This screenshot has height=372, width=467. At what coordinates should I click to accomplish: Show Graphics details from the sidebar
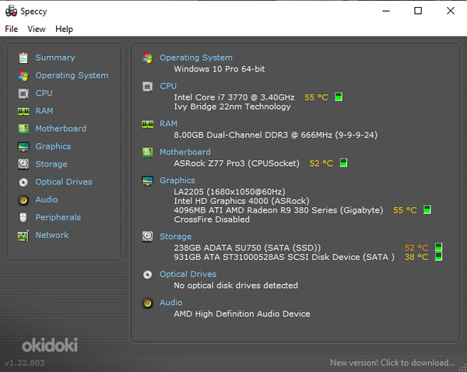click(53, 146)
